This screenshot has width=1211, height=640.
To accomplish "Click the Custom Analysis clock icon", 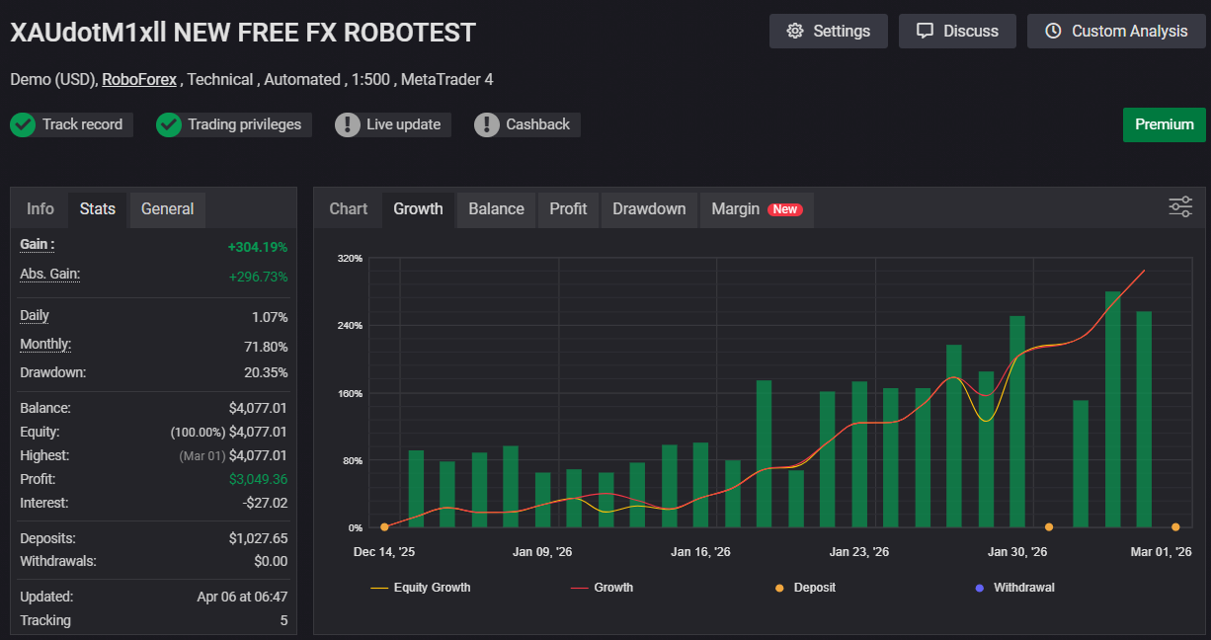I will point(1053,32).
